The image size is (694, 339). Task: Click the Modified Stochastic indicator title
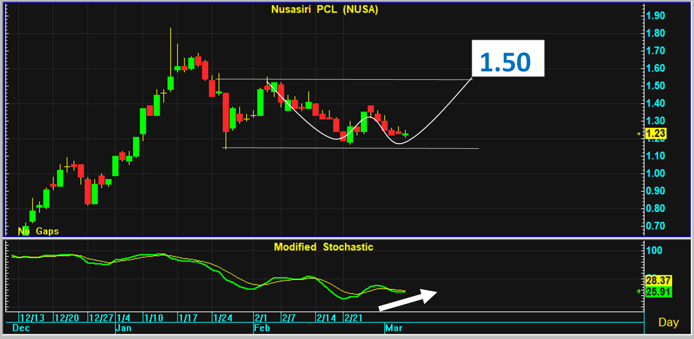323,247
